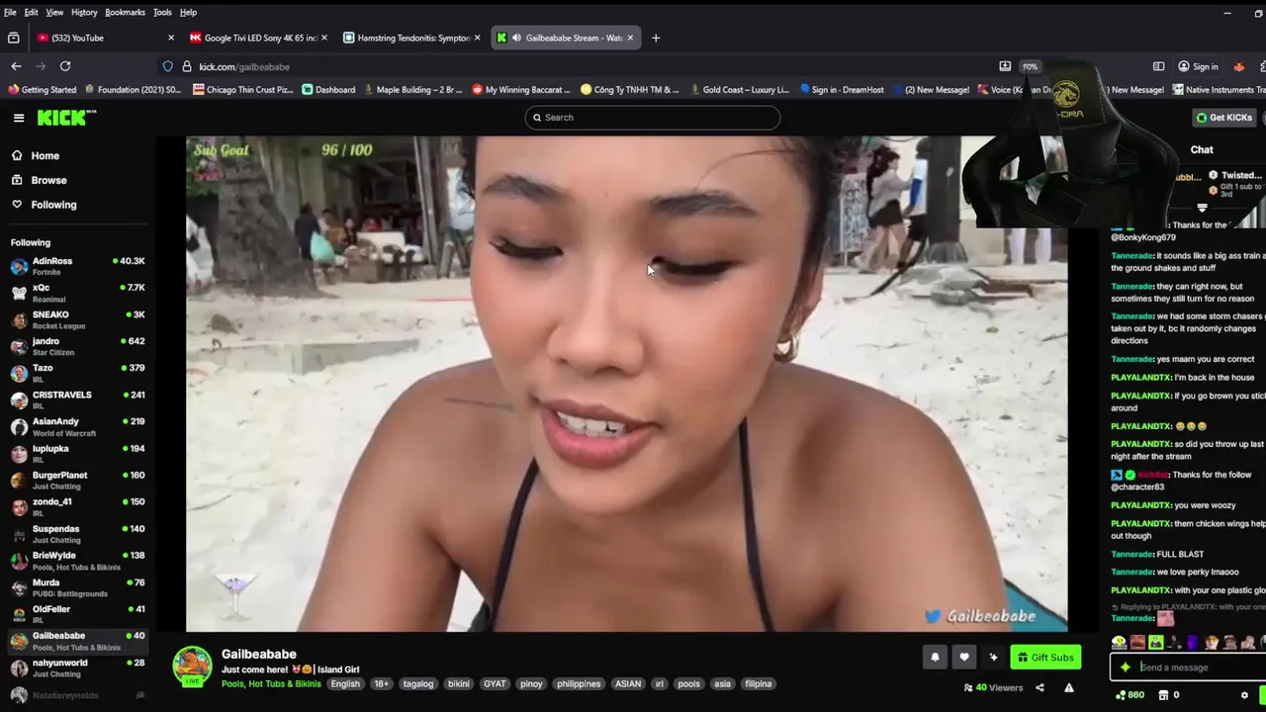The height and width of the screenshot is (712, 1266).
Task: Click the 18+ tag
Action: tap(381, 684)
